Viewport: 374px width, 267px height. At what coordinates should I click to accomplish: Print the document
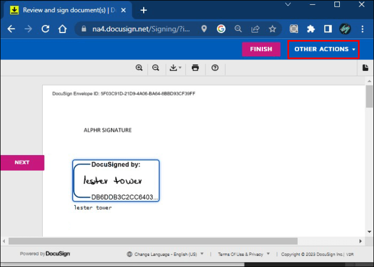(x=195, y=68)
